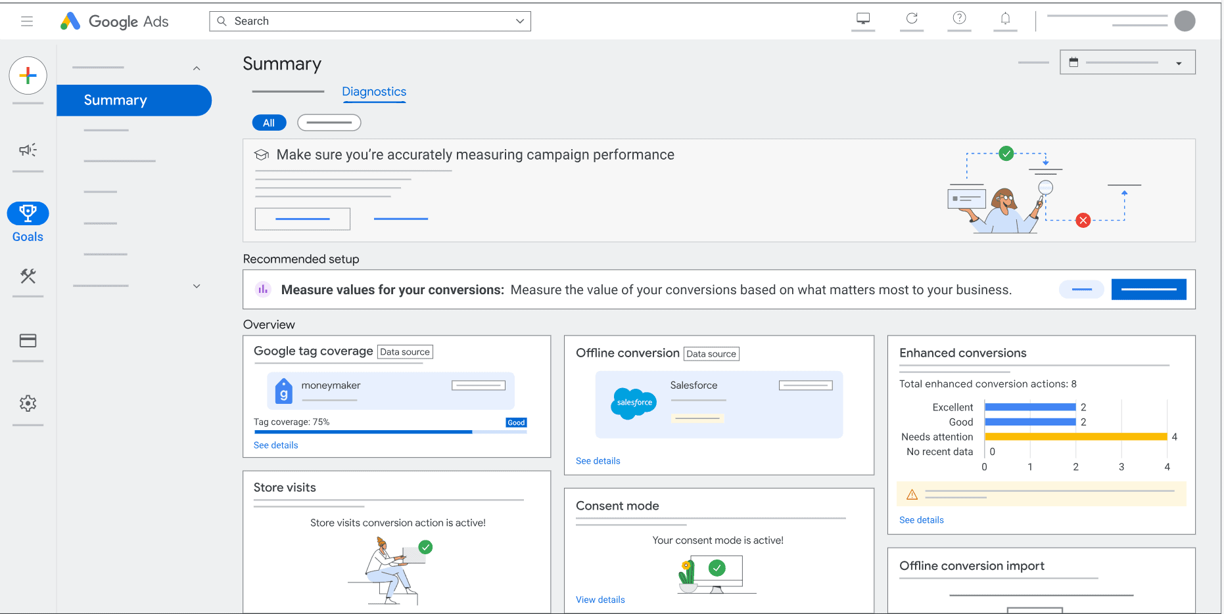Open Tools wrench icon in sidebar
1224x614 pixels.
[x=28, y=276]
